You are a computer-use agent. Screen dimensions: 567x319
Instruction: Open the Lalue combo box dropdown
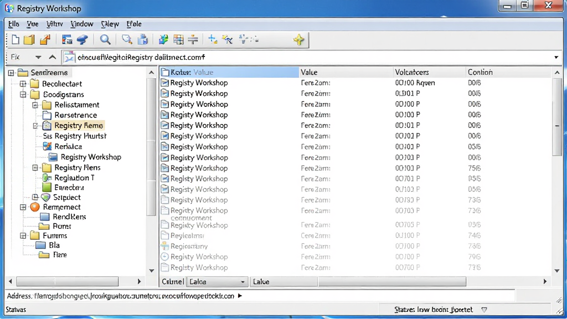click(x=243, y=282)
